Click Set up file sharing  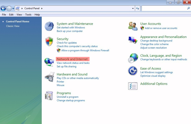point(67,66)
